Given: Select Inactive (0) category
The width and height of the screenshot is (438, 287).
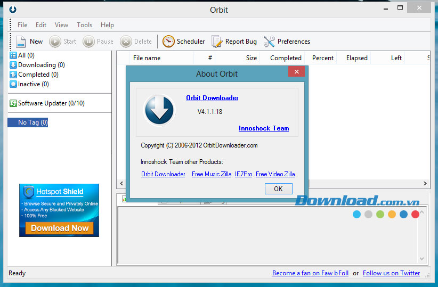Looking at the screenshot, I should tap(34, 84).
